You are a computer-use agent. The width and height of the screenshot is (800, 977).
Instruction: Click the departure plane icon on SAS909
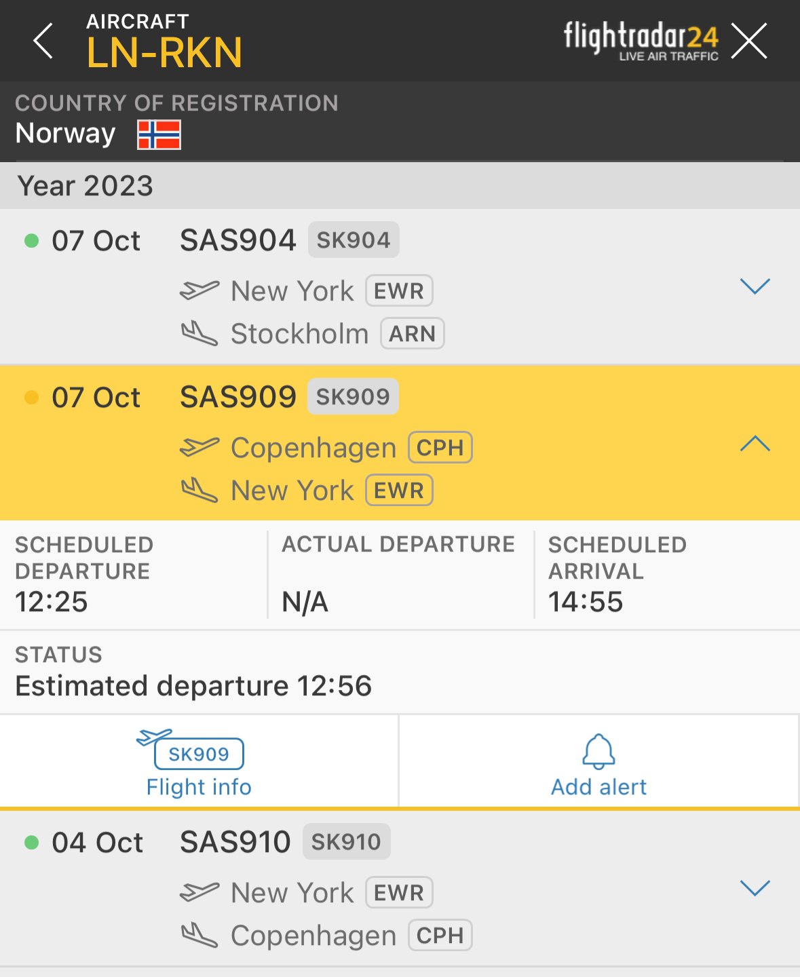coord(199,447)
